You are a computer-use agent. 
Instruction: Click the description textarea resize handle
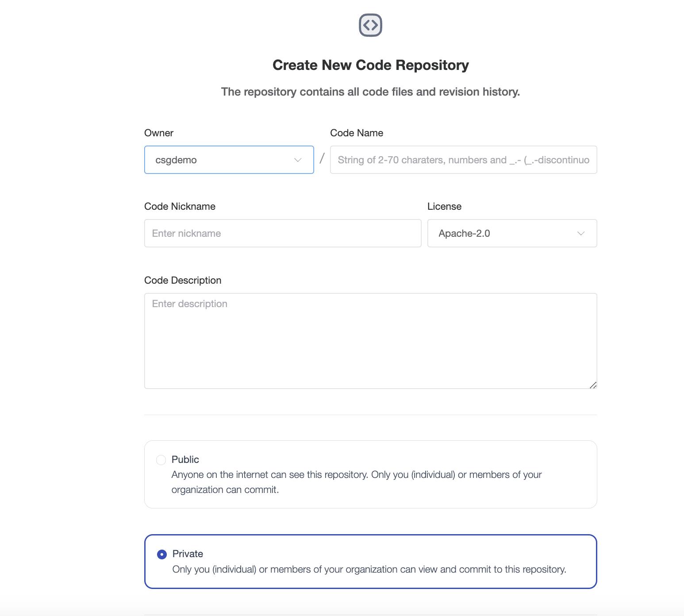(x=593, y=385)
